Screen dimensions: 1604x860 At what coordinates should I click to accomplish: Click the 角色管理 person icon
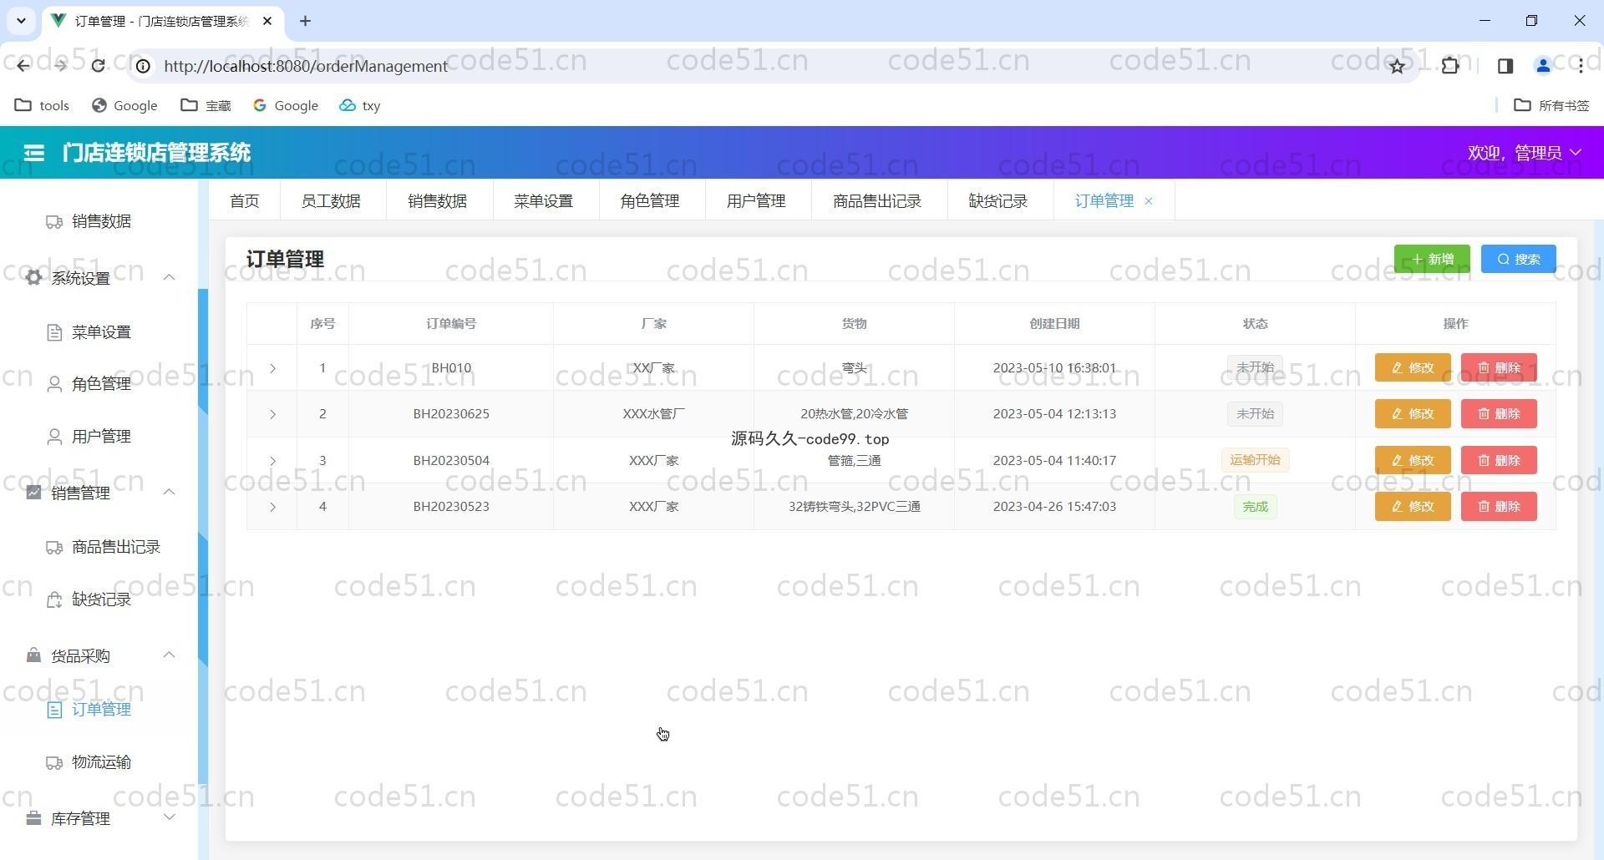54,385
